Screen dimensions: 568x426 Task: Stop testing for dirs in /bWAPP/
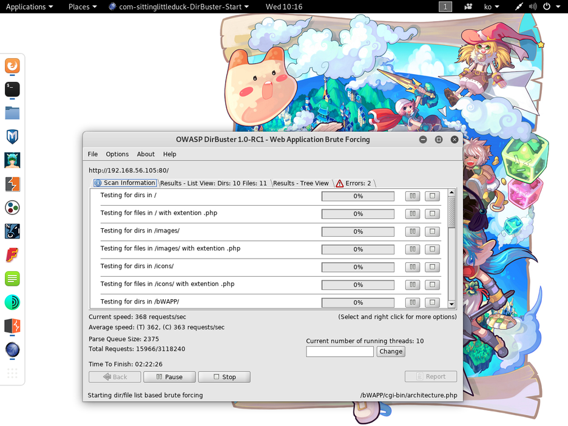click(432, 302)
